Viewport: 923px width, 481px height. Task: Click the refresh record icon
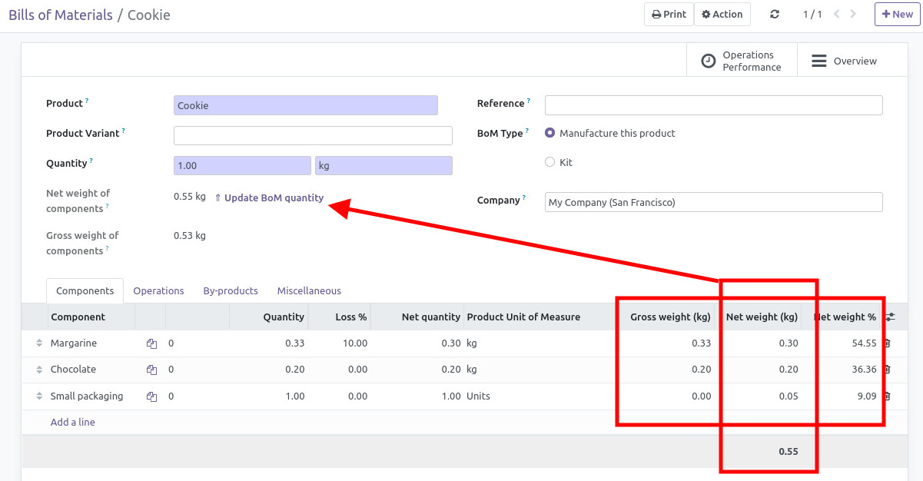[775, 15]
